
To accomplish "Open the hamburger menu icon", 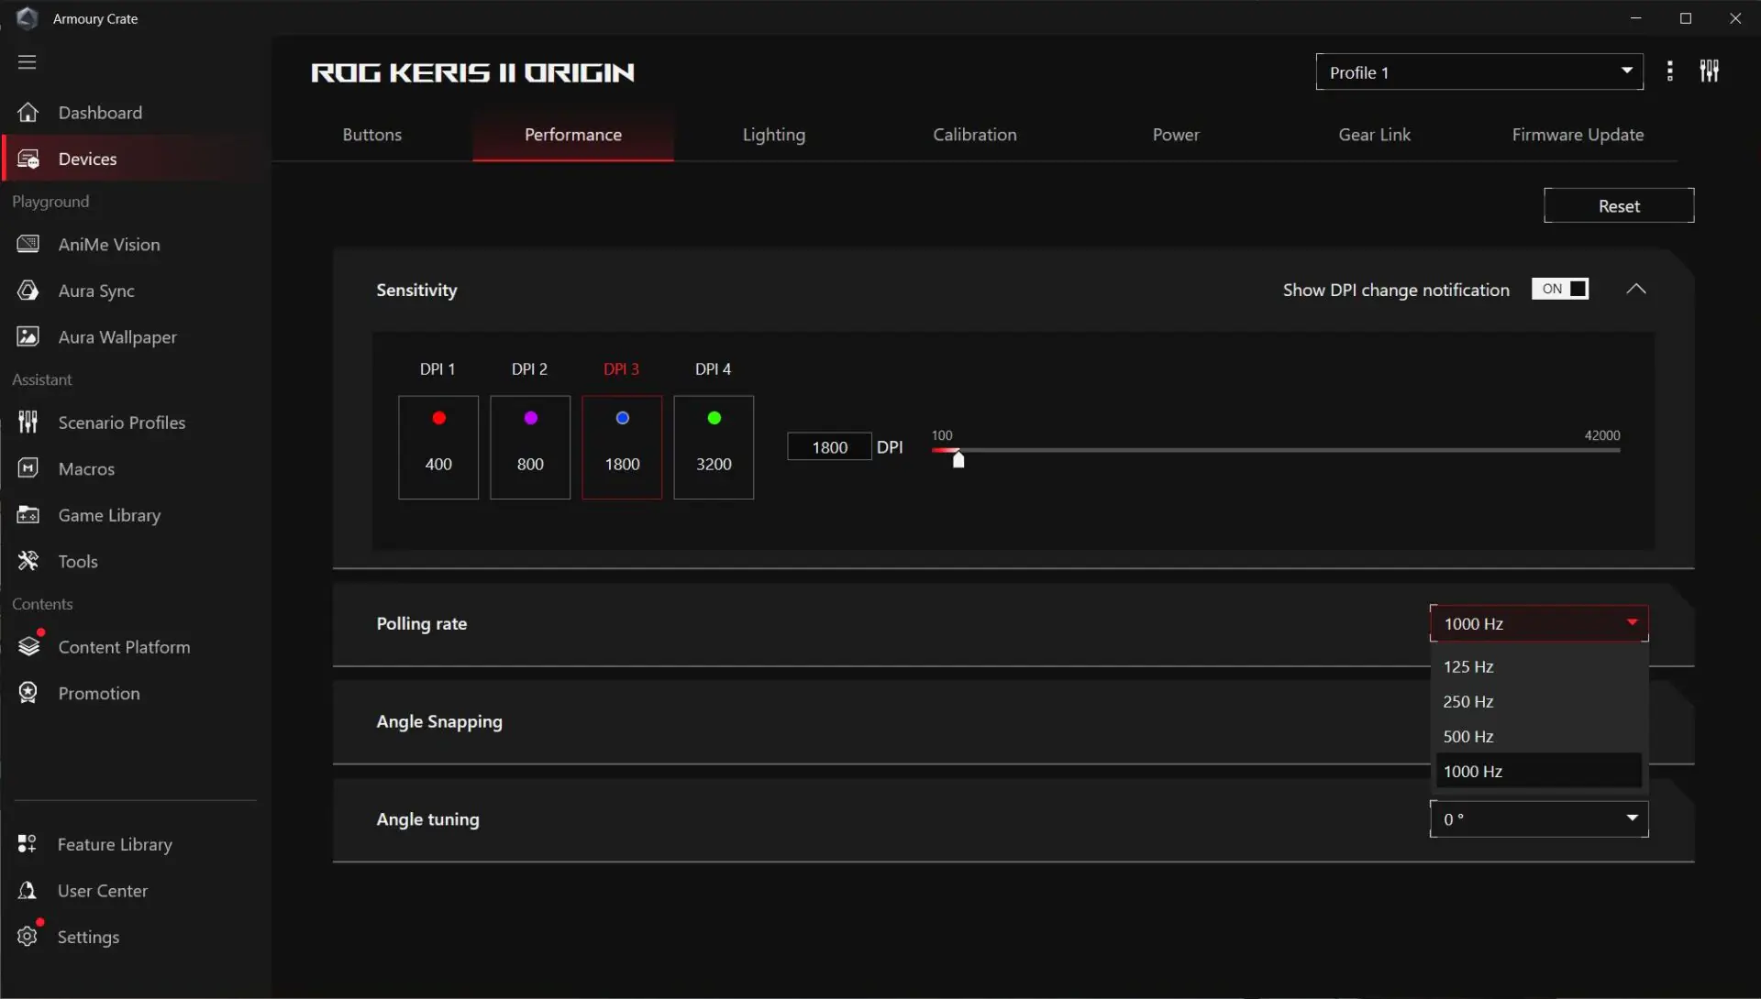I will click(27, 62).
